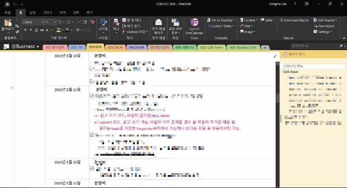Click the clear formatting eraser icon
This screenshot has width=347, height=188.
point(93,22)
